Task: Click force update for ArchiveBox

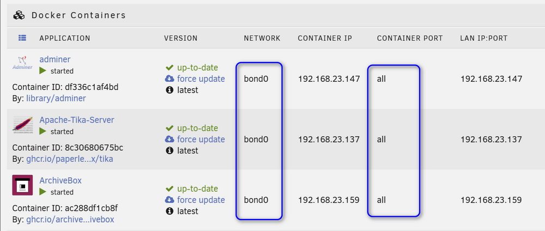Action: [x=201, y=200]
